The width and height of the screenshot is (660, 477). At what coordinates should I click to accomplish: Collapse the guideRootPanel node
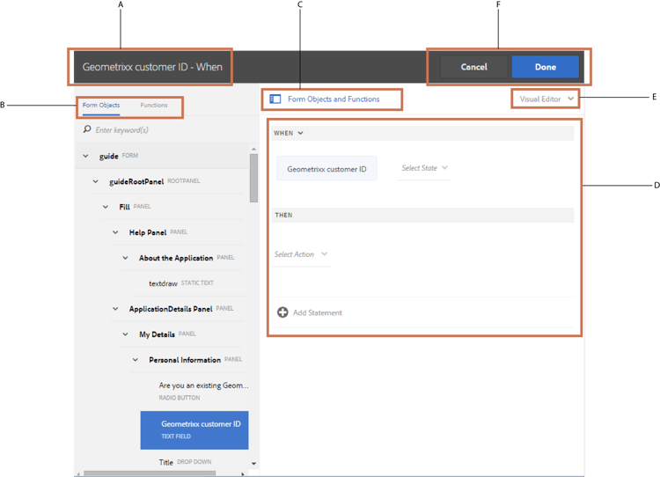tap(96, 181)
